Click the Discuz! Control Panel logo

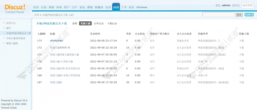coord(15,9)
